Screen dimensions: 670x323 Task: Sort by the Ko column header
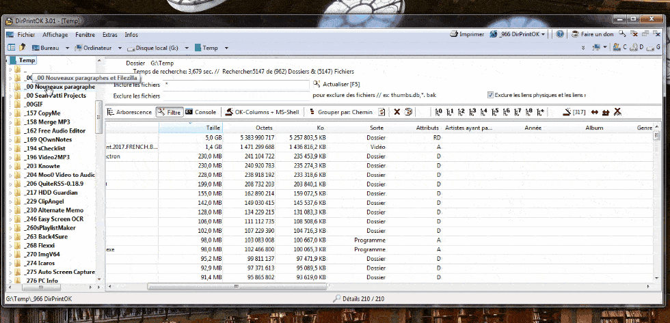click(321, 128)
